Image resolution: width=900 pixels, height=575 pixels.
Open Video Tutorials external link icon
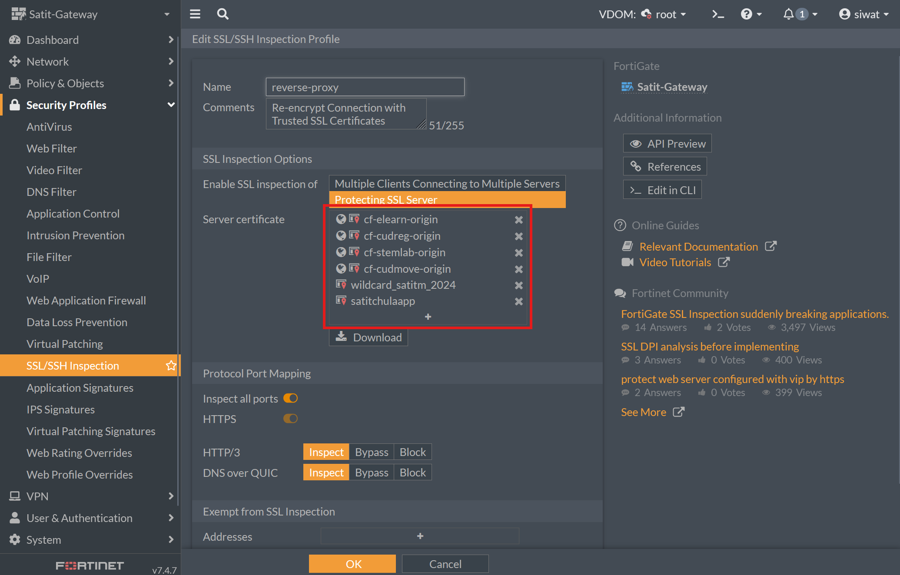[x=724, y=262]
